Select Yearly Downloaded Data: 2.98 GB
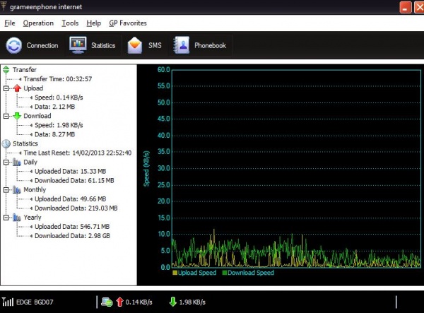This screenshot has height=313, width=424. coord(72,236)
